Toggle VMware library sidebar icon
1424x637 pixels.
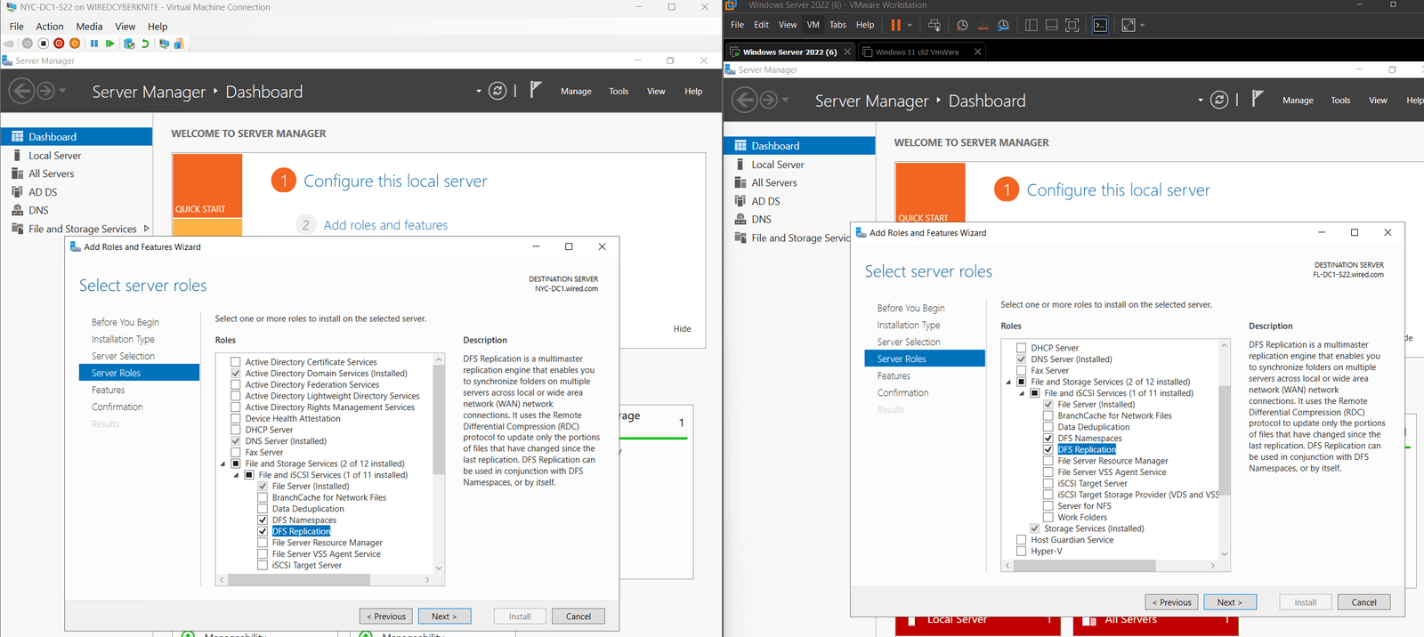[1031, 25]
